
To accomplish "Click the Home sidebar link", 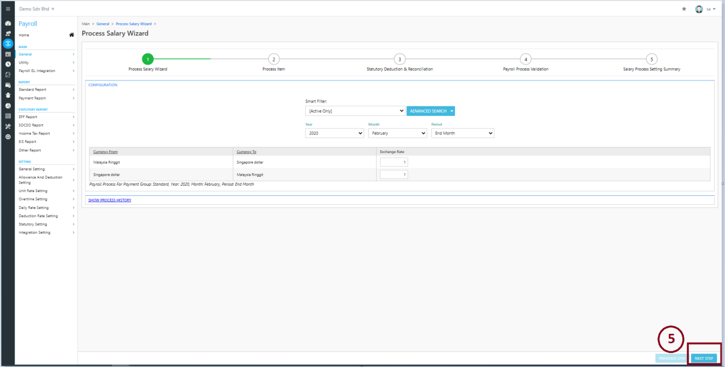I will coord(24,35).
